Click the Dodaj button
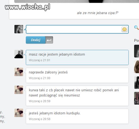Image resolution: width=139 pixels, height=129 pixels. pos(36,40)
